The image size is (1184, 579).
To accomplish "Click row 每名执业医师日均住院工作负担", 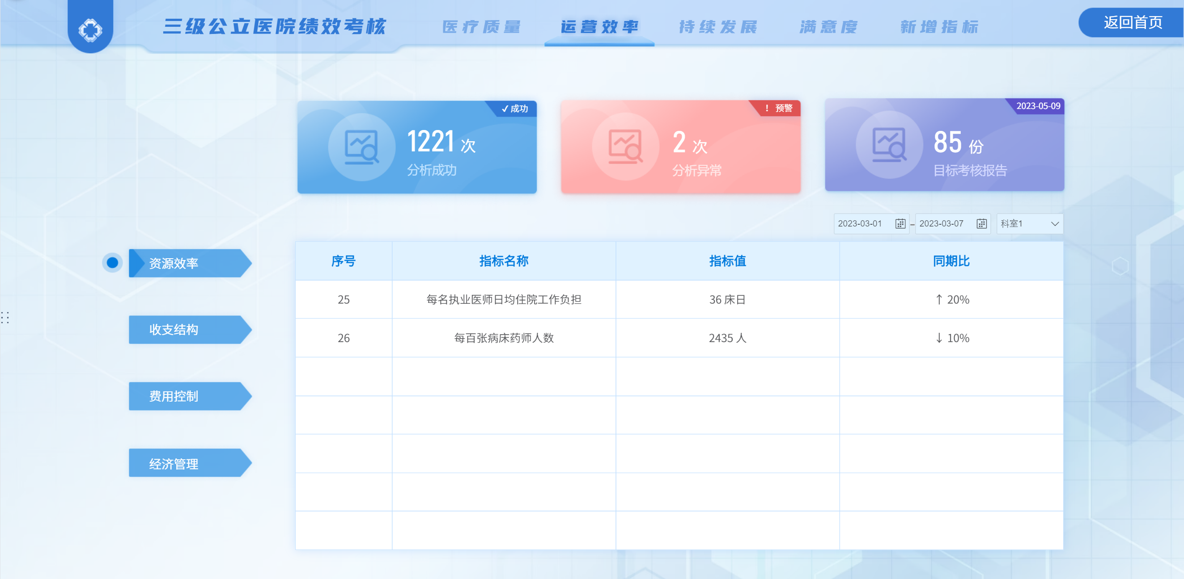I will (504, 299).
